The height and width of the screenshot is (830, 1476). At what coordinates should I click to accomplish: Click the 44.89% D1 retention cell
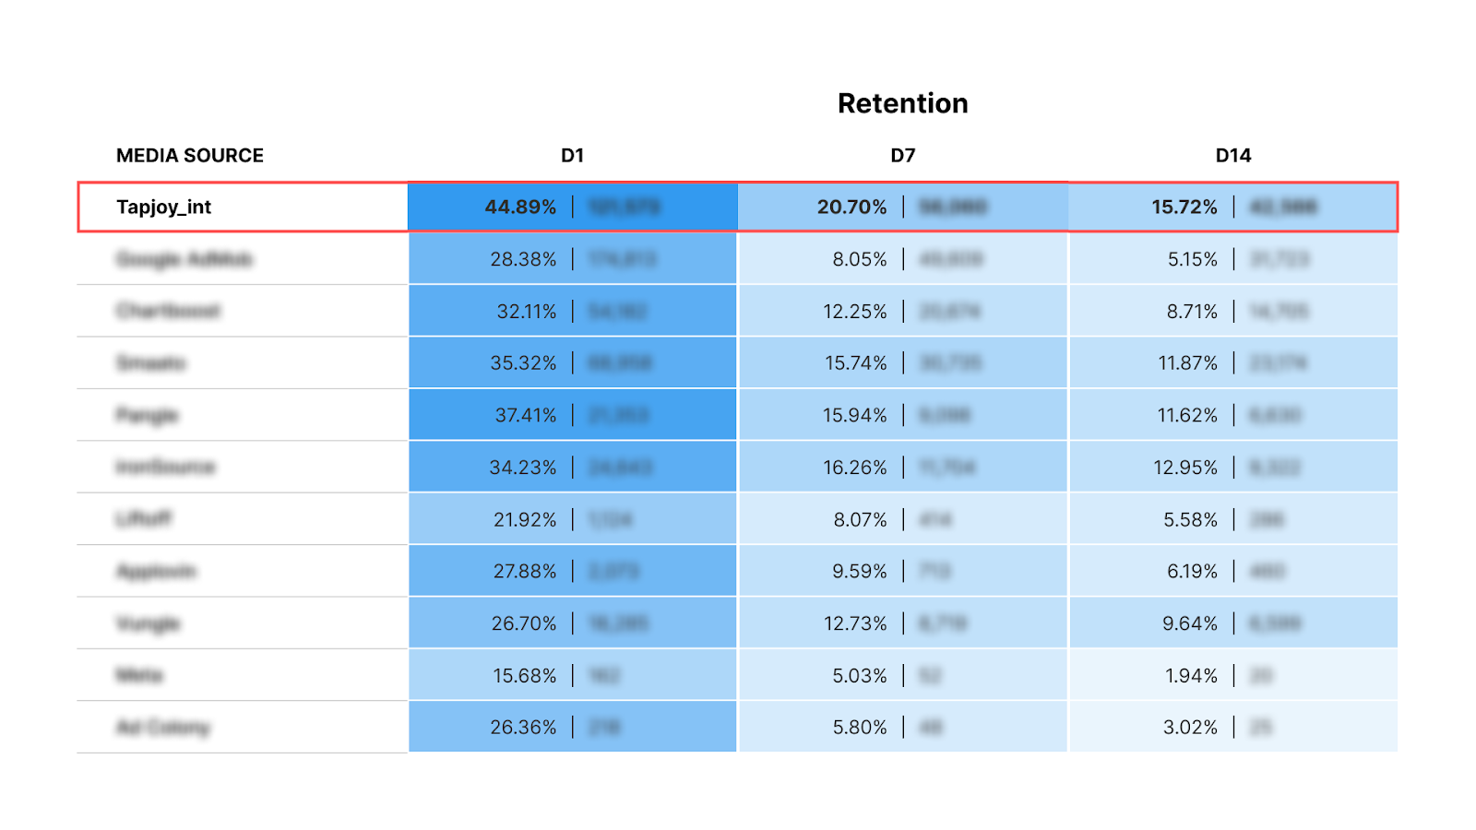tap(521, 207)
